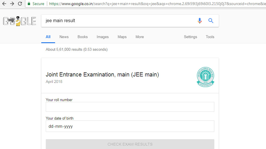The image size is (266, 149).
Task: Reload the page with the refresh icon
Action: (20, 4)
